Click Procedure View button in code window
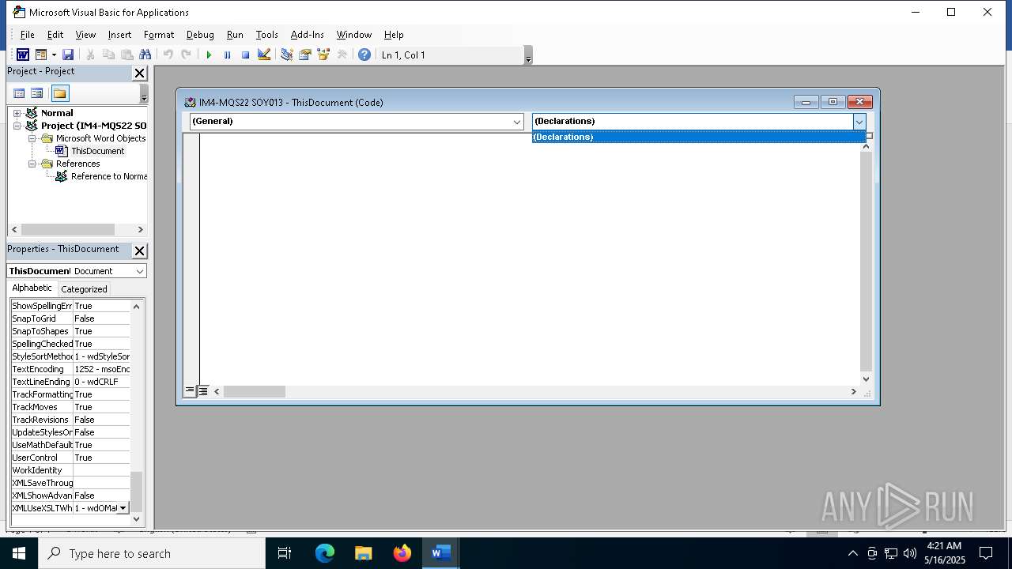This screenshot has height=569, width=1012. point(190,391)
